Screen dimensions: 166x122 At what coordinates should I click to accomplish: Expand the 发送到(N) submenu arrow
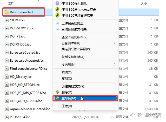[115, 65]
